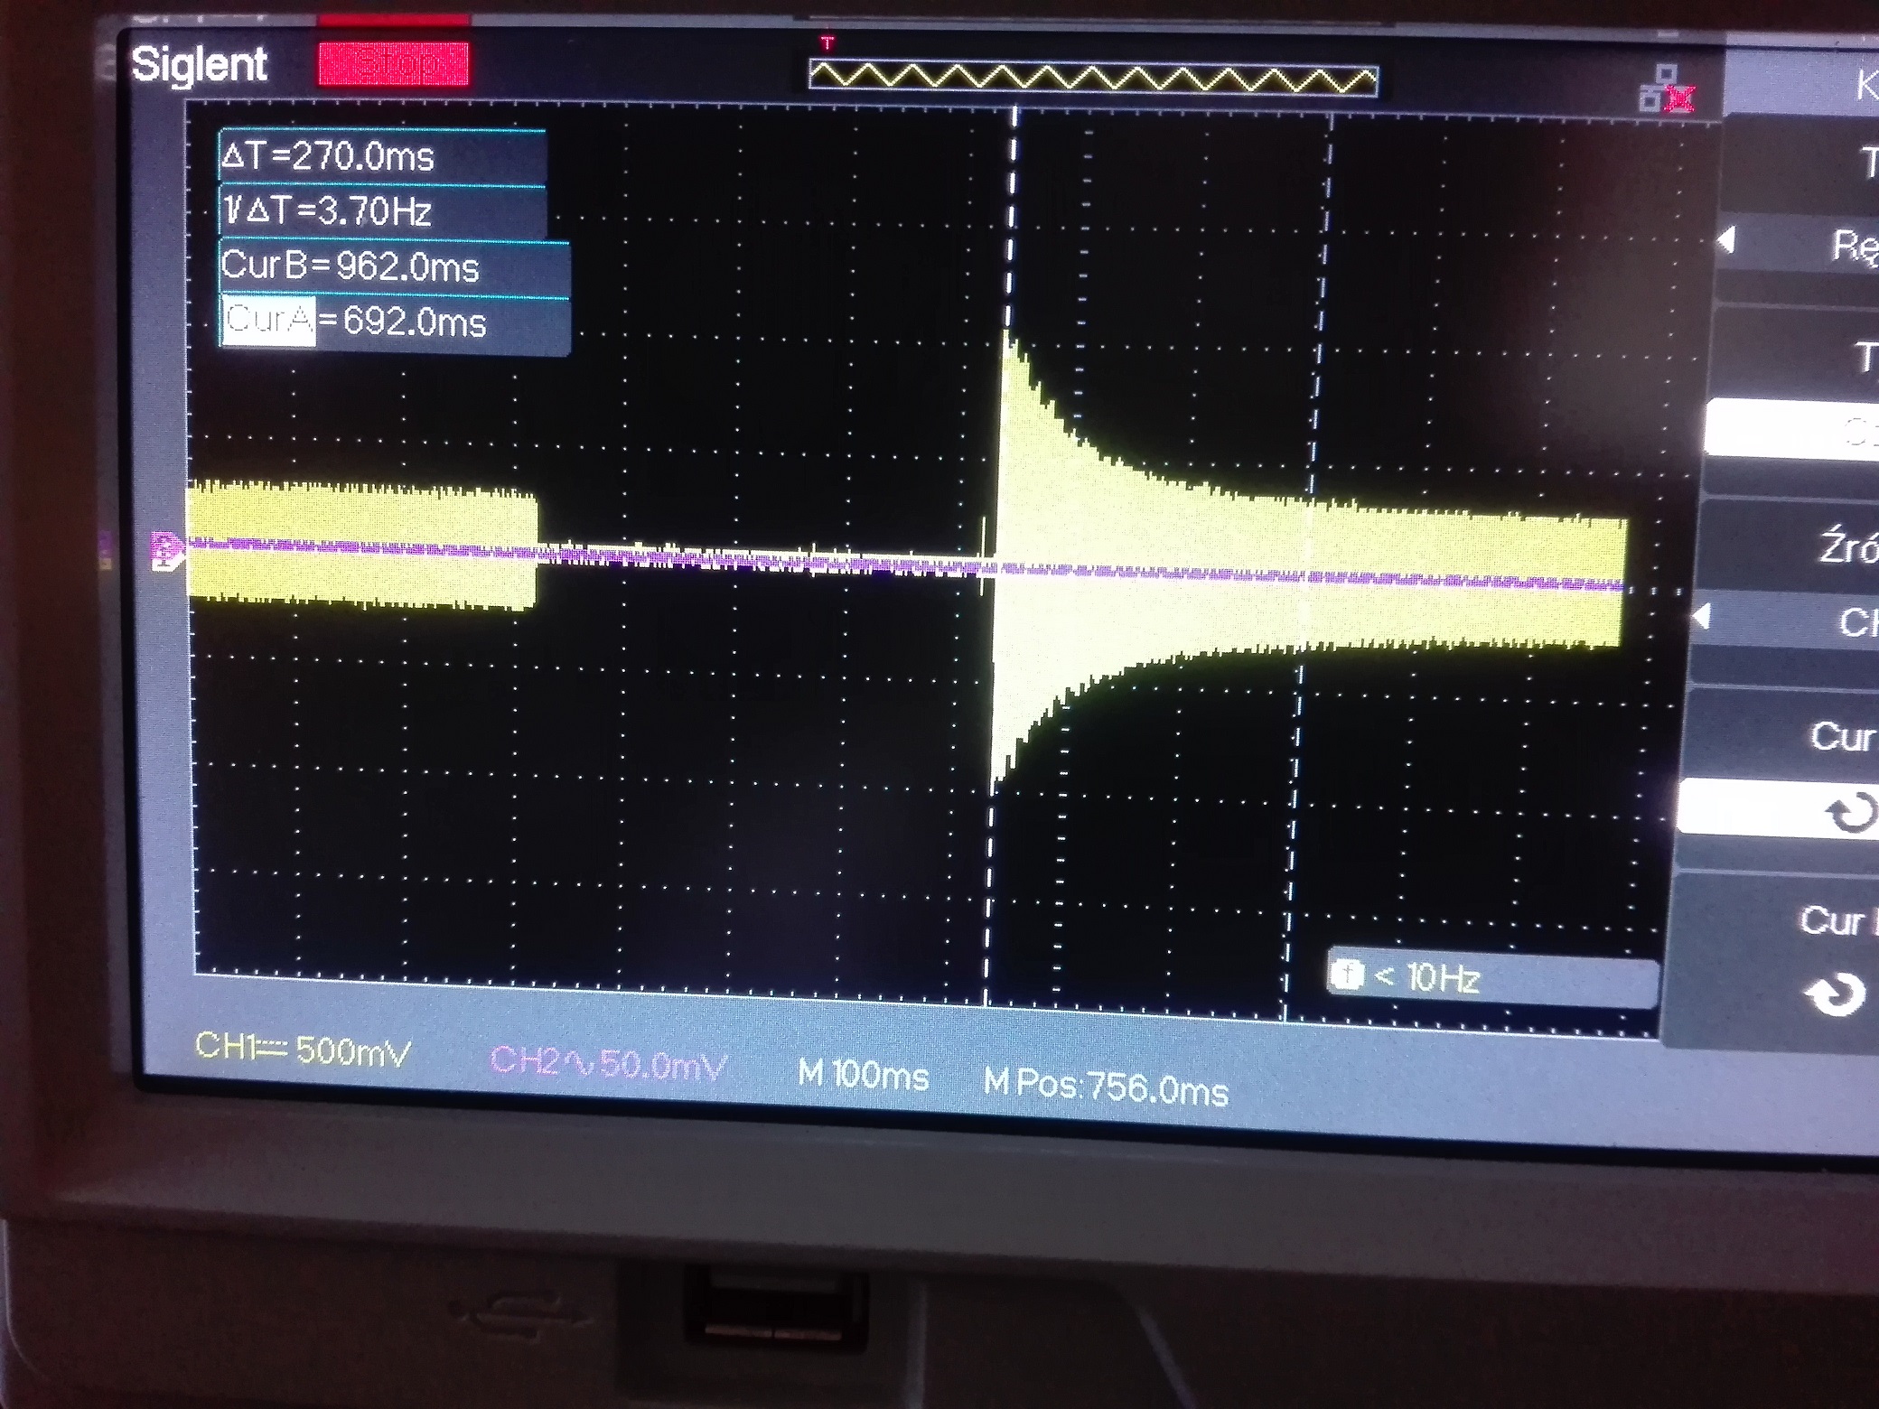Viewport: 1879px width, 1409px height.
Task: Click the M Pos 756.0ms readout
Action: [1105, 1086]
